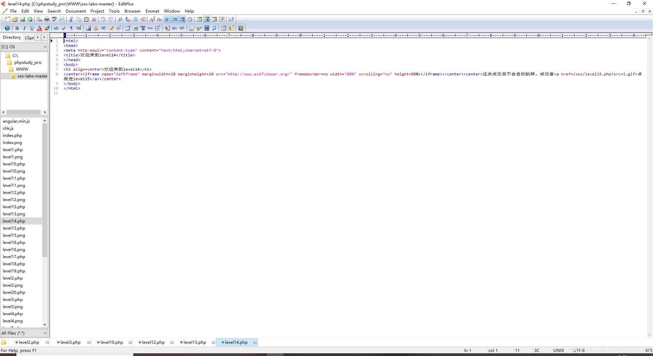Select angular.min.js in file list
Screen dimensions: 653x356
[x=16, y=121]
